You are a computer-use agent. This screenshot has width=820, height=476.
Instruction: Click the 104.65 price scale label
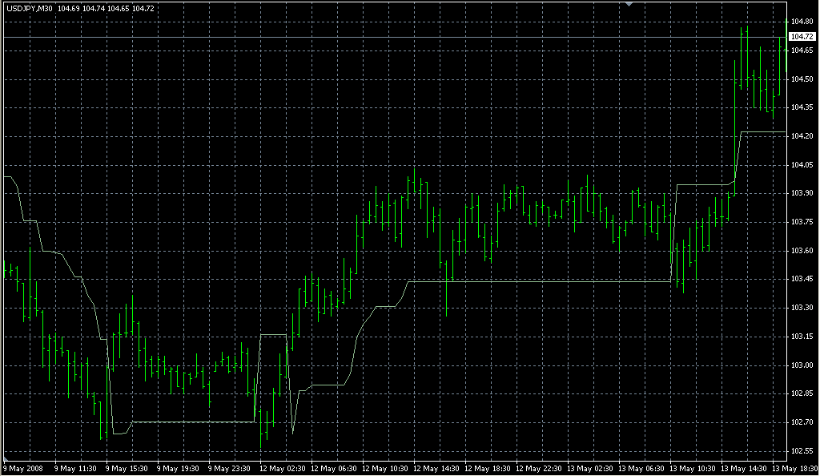(801, 50)
